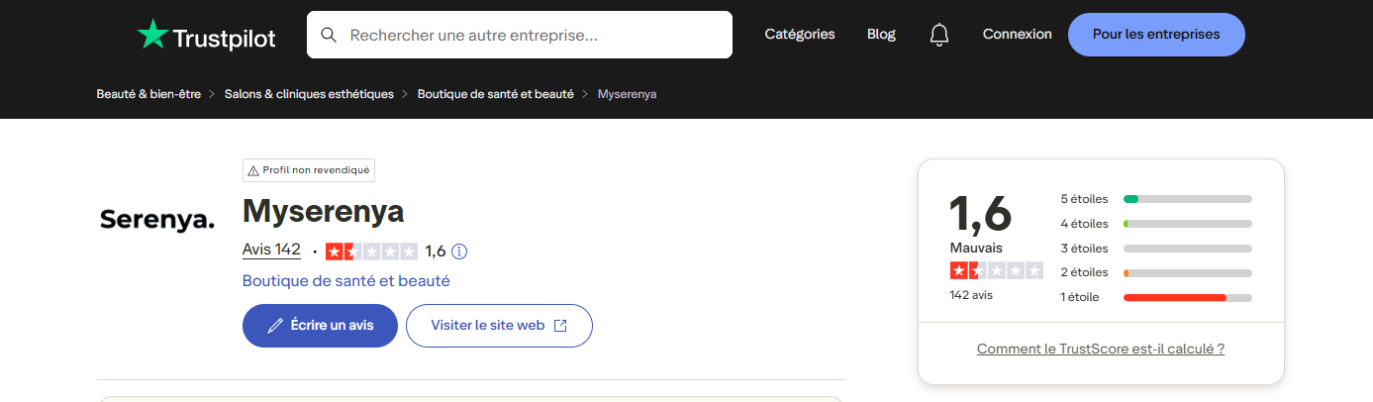Click the Trustpilot star logo
The width and height of the screenshot is (1373, 402).
(x=152, y=35)
